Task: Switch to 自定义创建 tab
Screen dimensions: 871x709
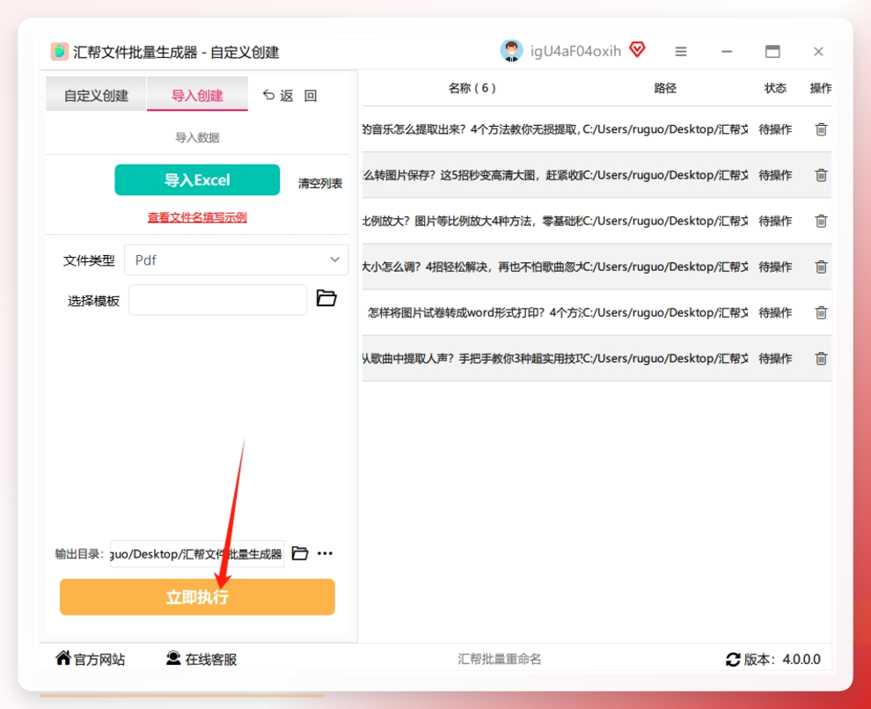Action: pyautogui.click(x=96, y=95)
